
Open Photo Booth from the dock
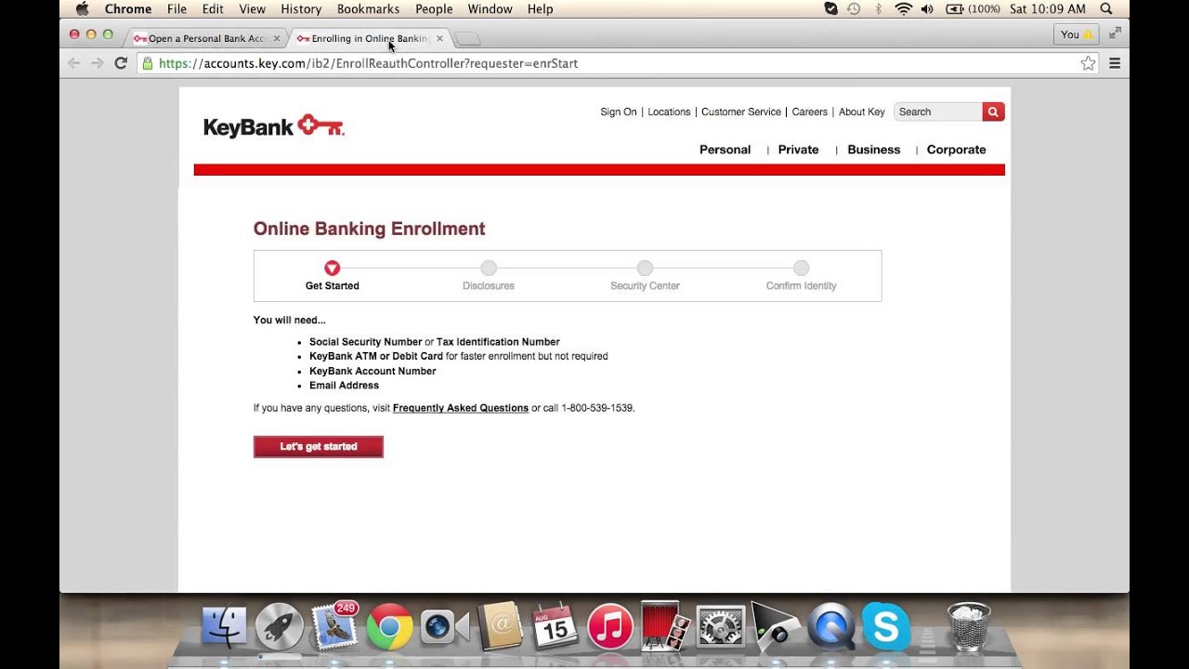[665, 626]
